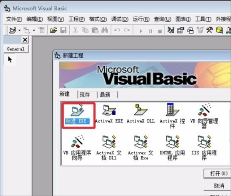Select the DHTML 应用程序 project type
The height and width of the screenshot is (196, 231).
tap(172, 148)
